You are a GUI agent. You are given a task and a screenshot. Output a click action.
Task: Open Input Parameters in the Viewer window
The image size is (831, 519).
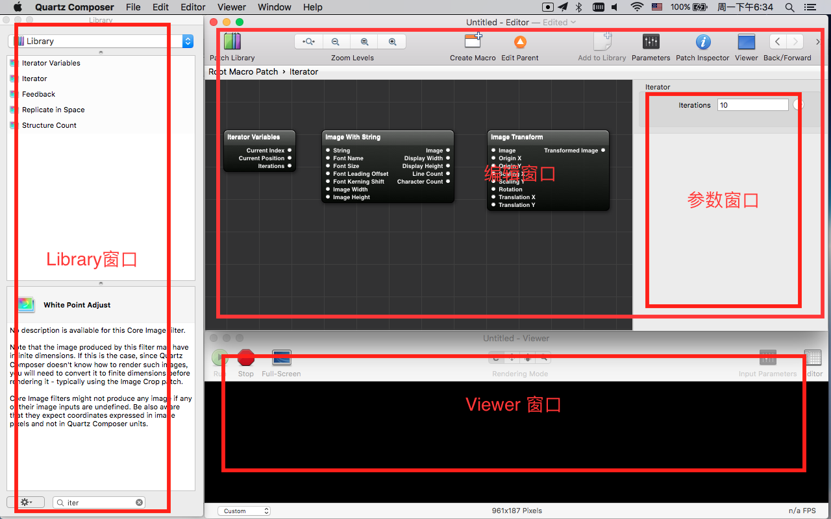click(768, 357)
